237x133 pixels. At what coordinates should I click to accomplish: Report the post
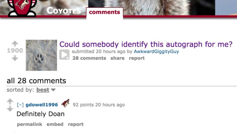coord(137,58)
